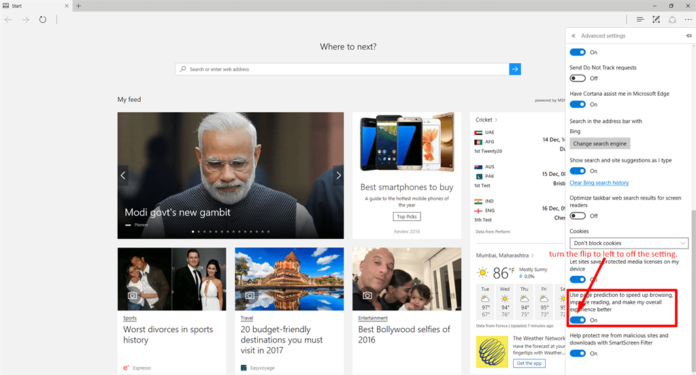Open the Make a Web Note icon
Viewport: 696px width, 375px height.
point(656,20)
